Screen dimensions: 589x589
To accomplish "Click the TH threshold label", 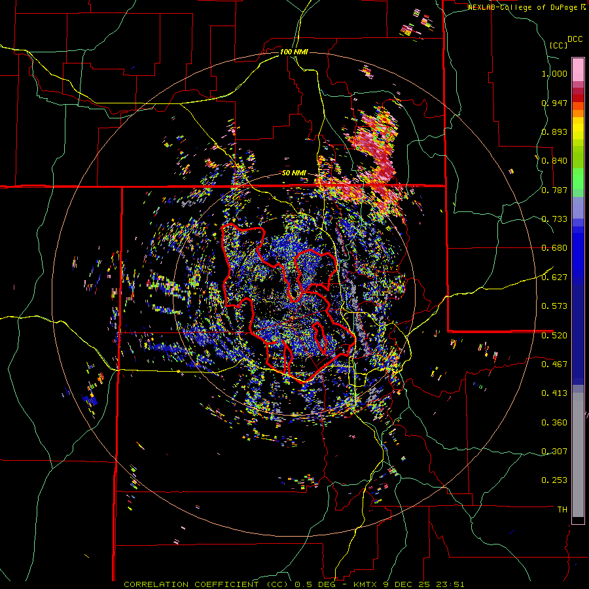I will (x=562, y=510).
